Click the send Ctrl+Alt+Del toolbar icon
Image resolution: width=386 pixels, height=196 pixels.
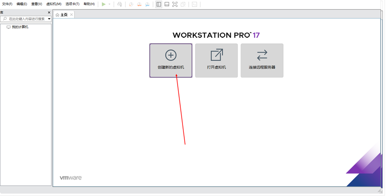120,4
